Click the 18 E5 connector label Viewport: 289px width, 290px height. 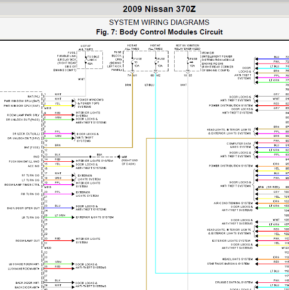tap(188, 76)
